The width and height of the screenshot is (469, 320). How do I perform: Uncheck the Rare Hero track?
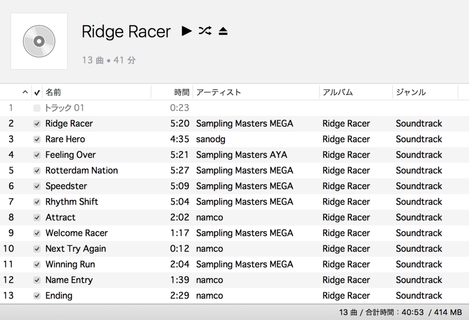[37, 139]
